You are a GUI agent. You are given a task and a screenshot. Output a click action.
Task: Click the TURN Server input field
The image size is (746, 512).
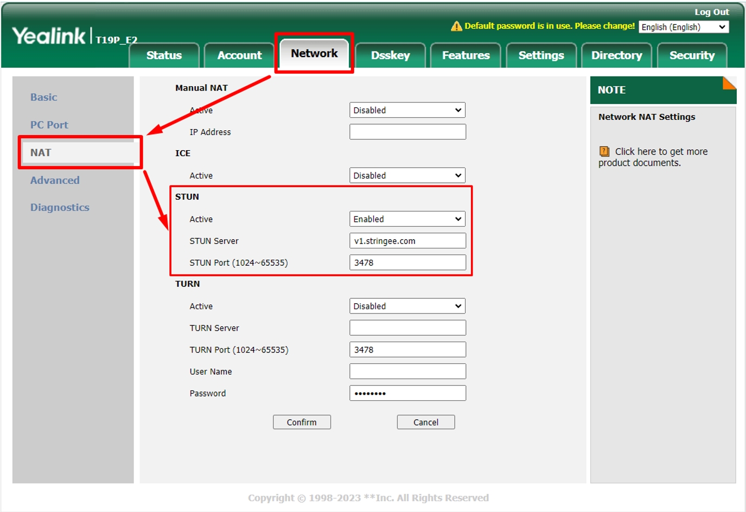tap(407, 328)
